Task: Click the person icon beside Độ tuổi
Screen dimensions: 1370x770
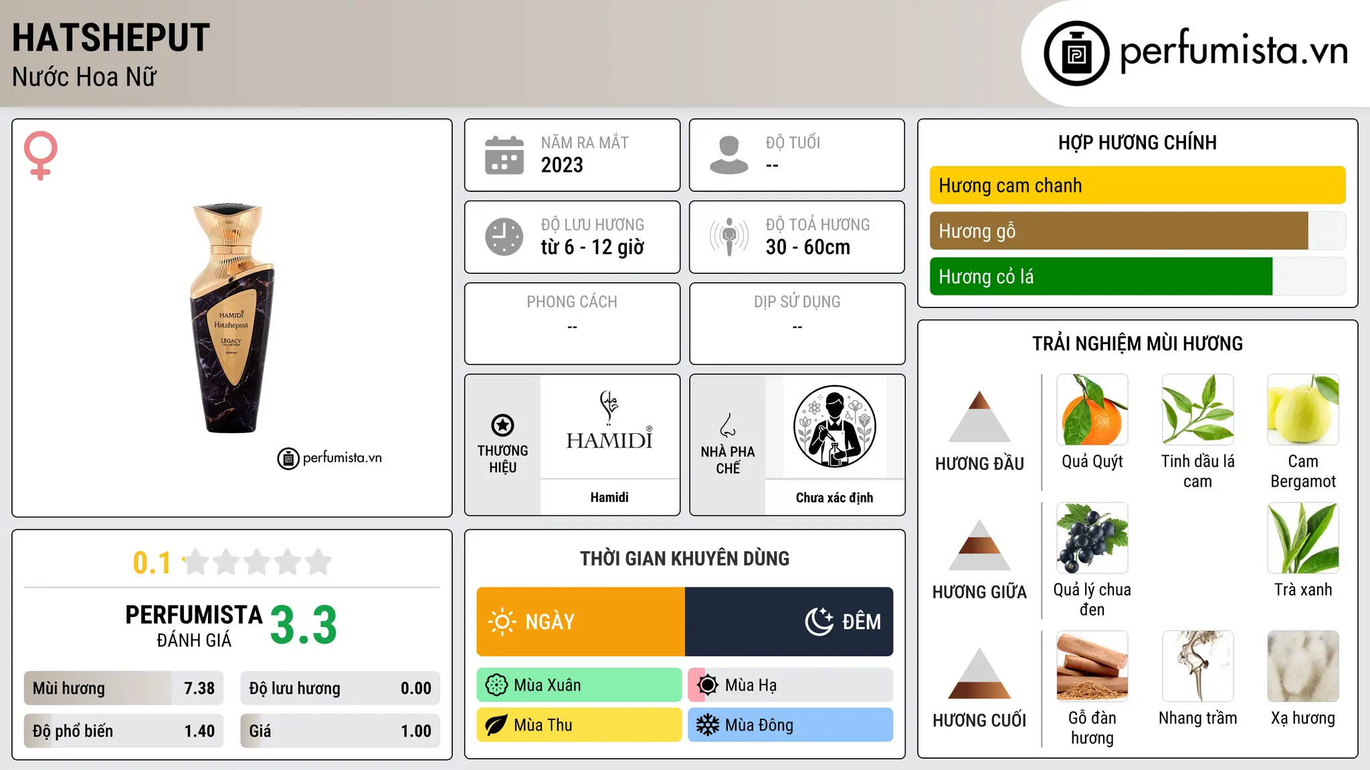Action: tap(729, 155)
